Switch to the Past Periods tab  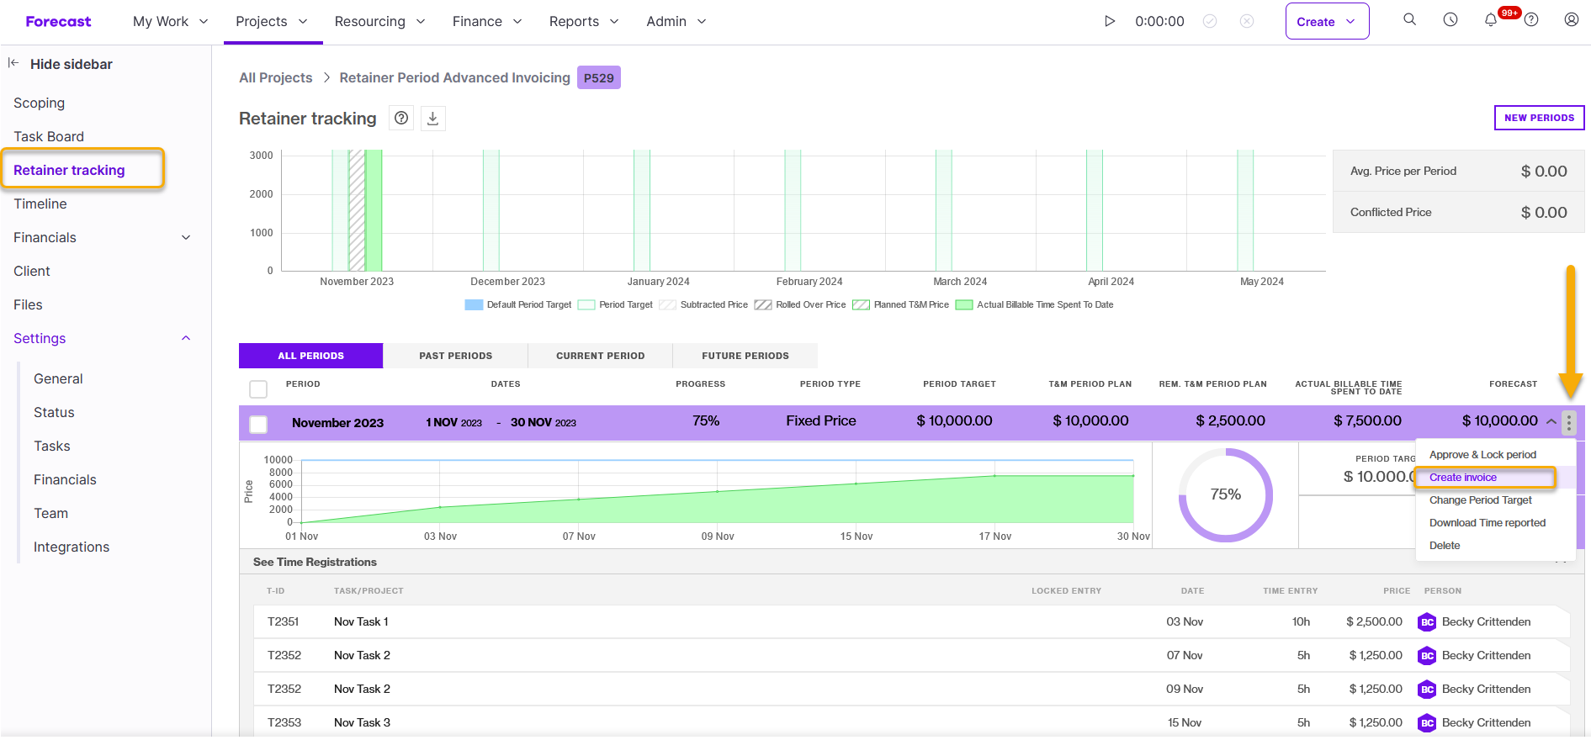click(456, 356)
